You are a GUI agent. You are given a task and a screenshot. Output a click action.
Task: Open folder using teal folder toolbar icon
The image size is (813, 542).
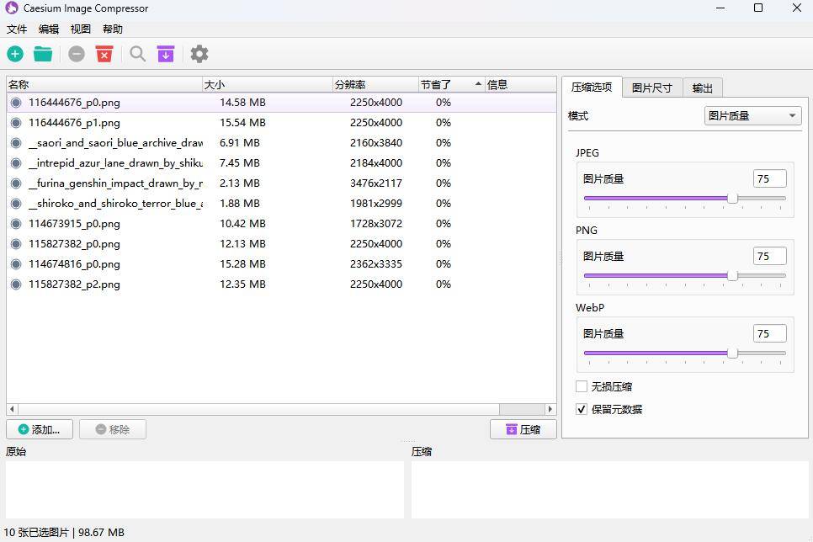coord(43,54)
